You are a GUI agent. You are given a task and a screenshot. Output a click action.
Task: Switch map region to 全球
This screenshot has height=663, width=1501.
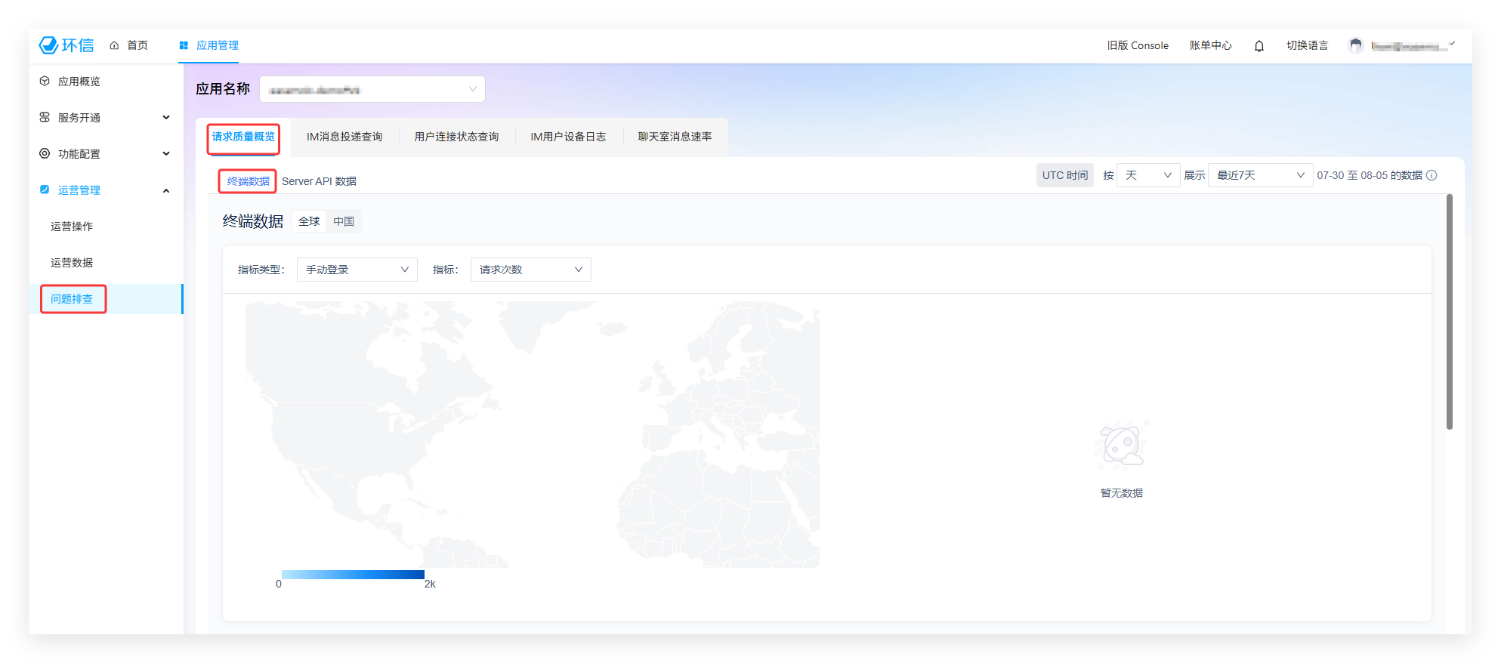[309, 221]
